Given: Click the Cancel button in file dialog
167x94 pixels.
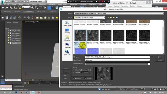Looking at the screenshot, I should [159, 60].
